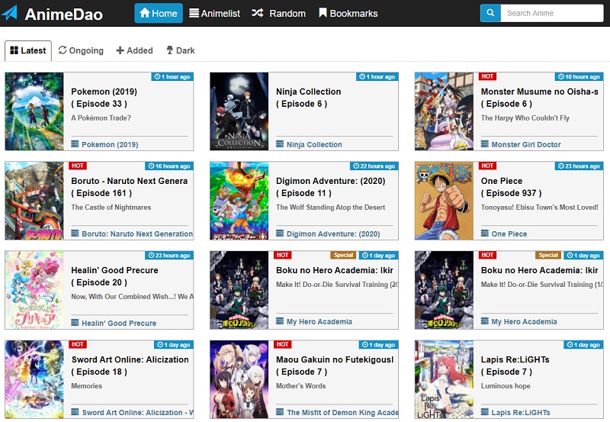This screenshot has height=422, width=610.
Task: Click 'Luminous hope' episode subtitle
Action: coord(506,386)
